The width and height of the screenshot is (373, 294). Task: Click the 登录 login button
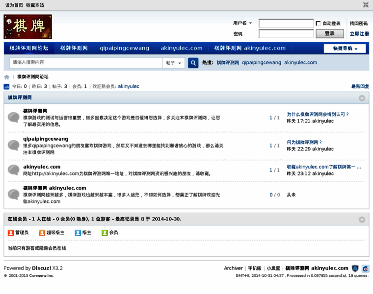pos(330,33)
